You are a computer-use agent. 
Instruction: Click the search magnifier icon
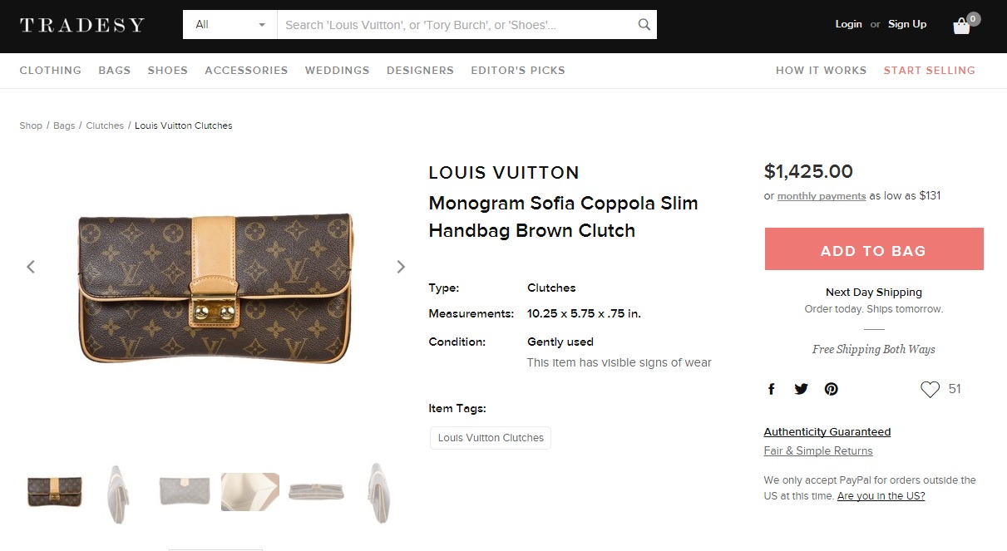tap(644, 25)
